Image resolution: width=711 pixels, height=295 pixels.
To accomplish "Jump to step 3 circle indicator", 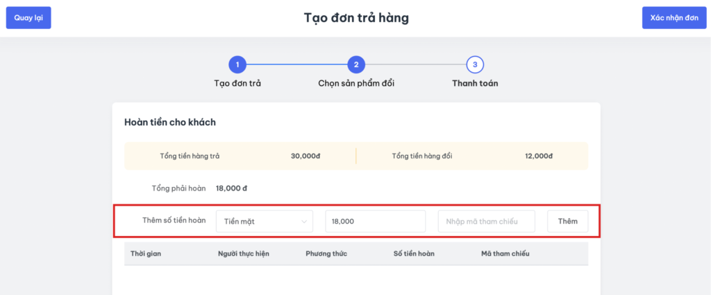I will 475,64.
